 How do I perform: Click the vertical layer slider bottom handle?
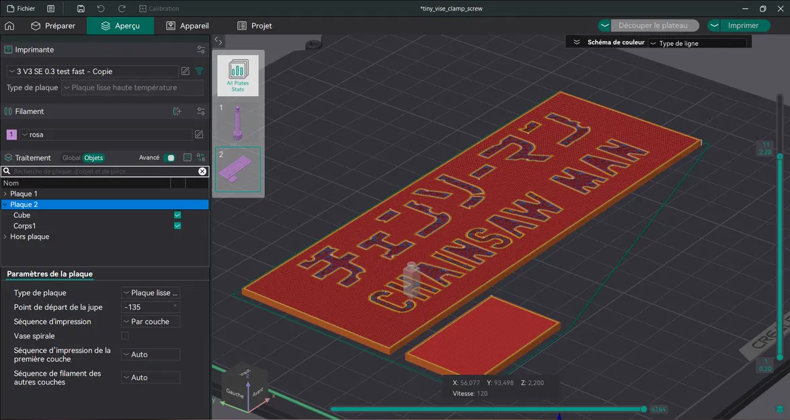click(x=780, y=357)
